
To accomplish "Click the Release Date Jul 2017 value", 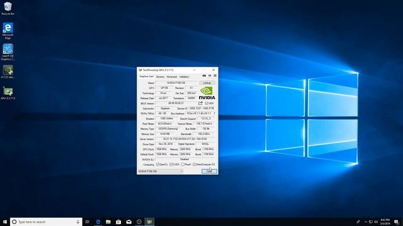I will (x=163, y=98).
